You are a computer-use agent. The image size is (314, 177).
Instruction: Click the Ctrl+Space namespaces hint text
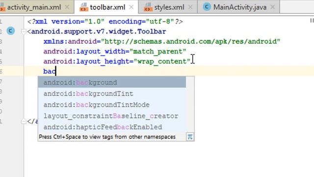point(107,137)
